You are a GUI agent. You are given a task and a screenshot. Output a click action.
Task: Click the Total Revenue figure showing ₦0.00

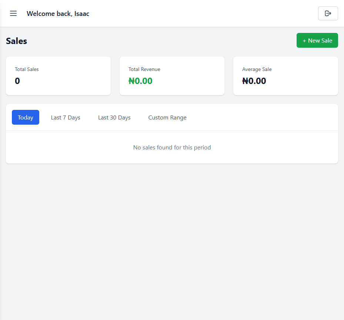click(140, 81)
